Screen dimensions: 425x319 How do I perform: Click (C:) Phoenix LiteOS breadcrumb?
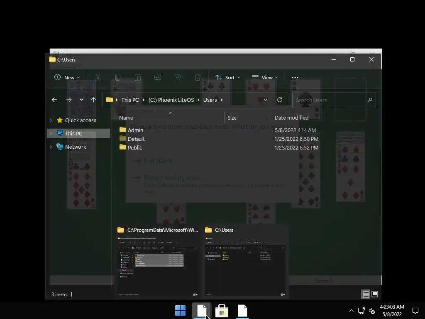171,100
